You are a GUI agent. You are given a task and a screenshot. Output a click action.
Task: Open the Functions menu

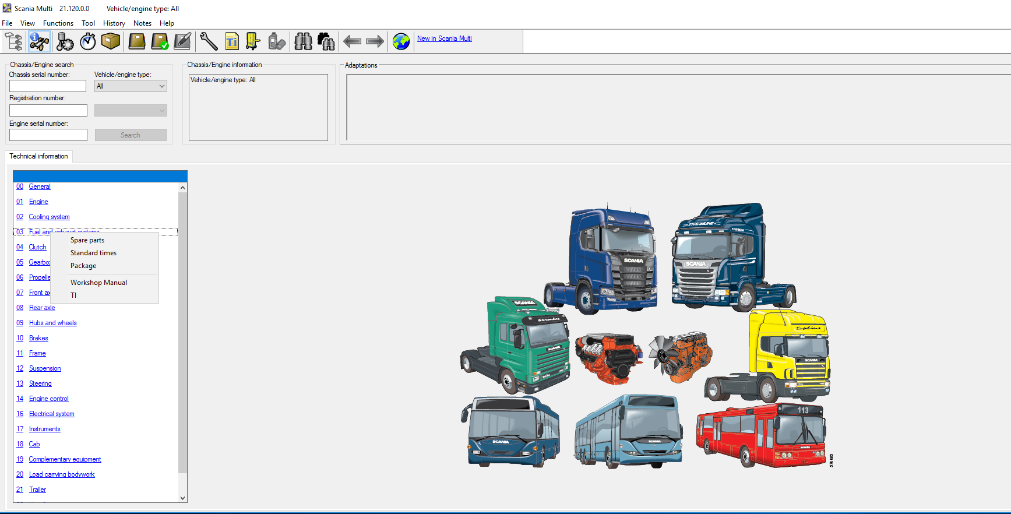point(58,23)
